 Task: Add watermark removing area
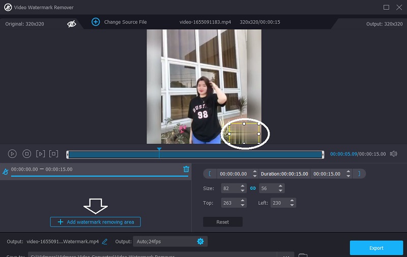pyautogui.click(x=96, y=222)
